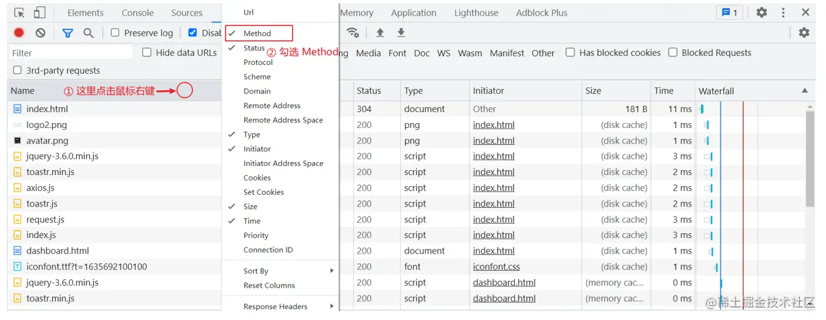Viewport: 826px width, 320px height.
Task: Click the 181 B size cell
Action: (616, 109)
